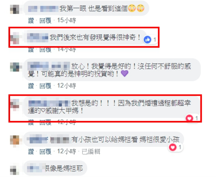Click 回覆 under the 媽祖很愛小孩 comment
The width and height of the screenshot is (216, 177).
coord(46,152)
